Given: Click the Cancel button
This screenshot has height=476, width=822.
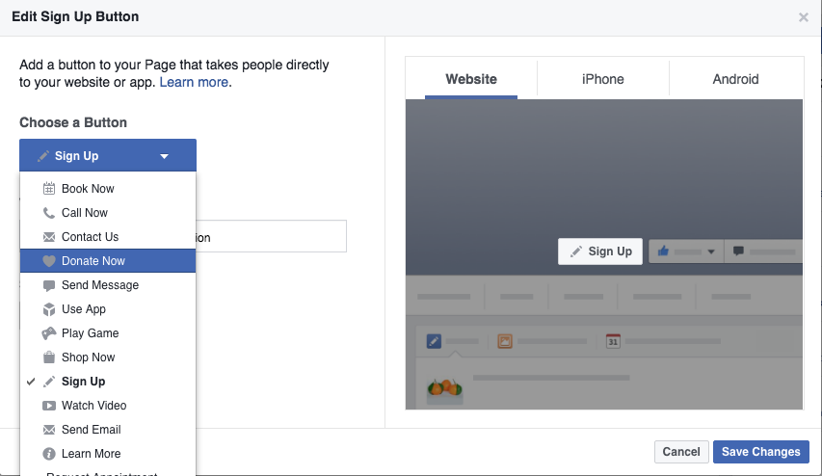Looking at the screenshot, I should click(x=681, y=452).
